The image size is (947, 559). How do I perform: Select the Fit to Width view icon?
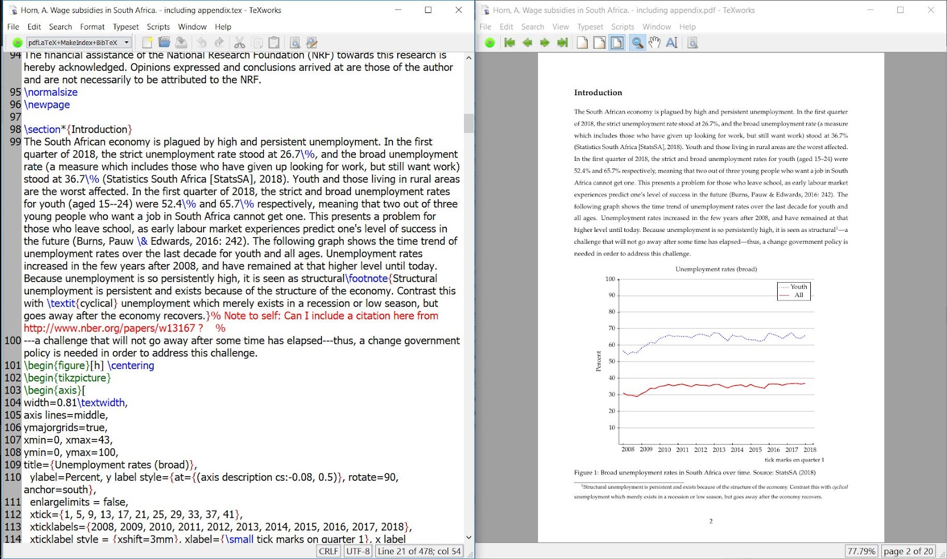600,43
